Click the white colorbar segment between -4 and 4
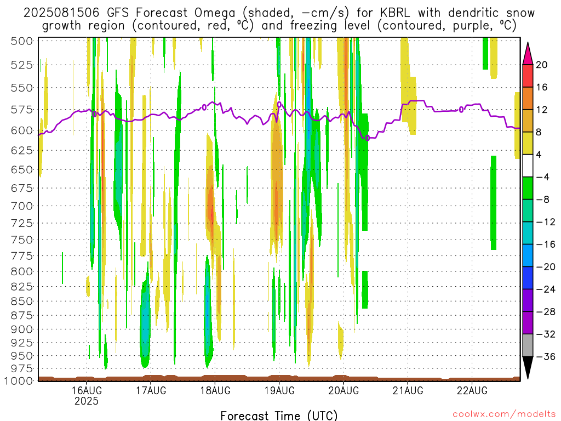This screenshot has width=561, height=421. point(528,166)
